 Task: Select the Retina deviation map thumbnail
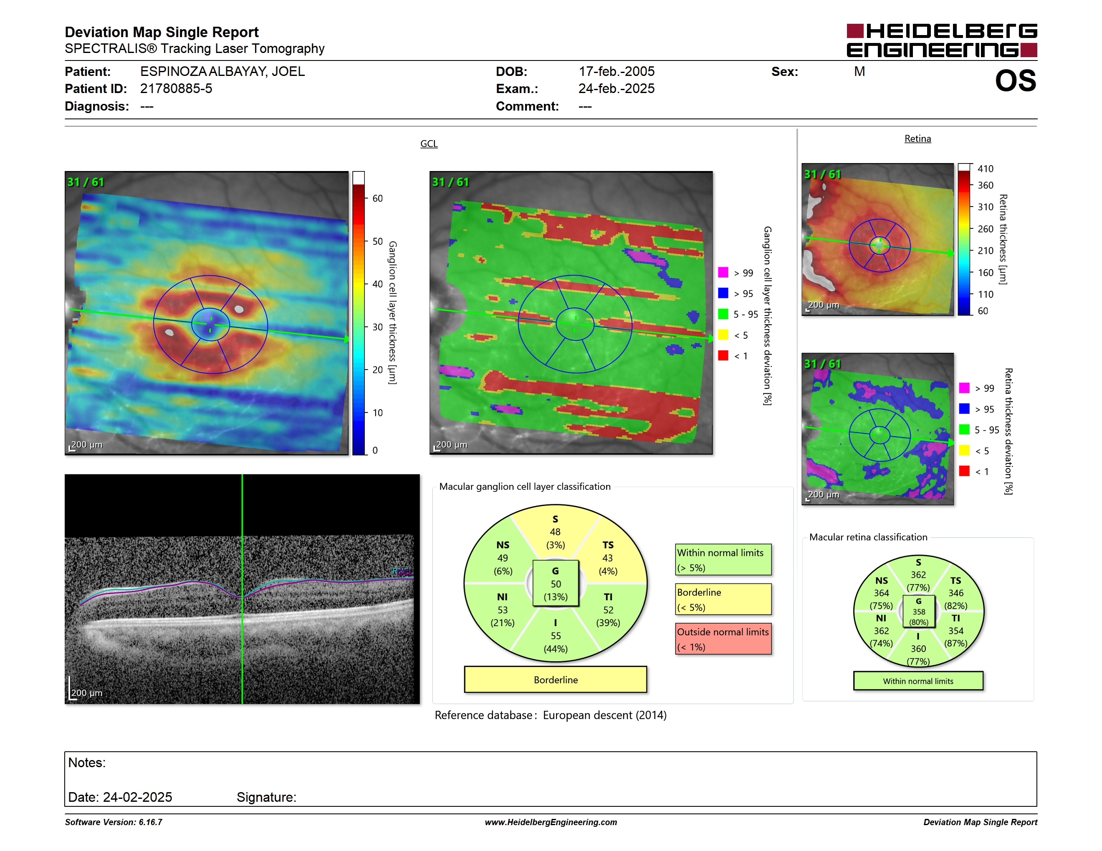877,429
